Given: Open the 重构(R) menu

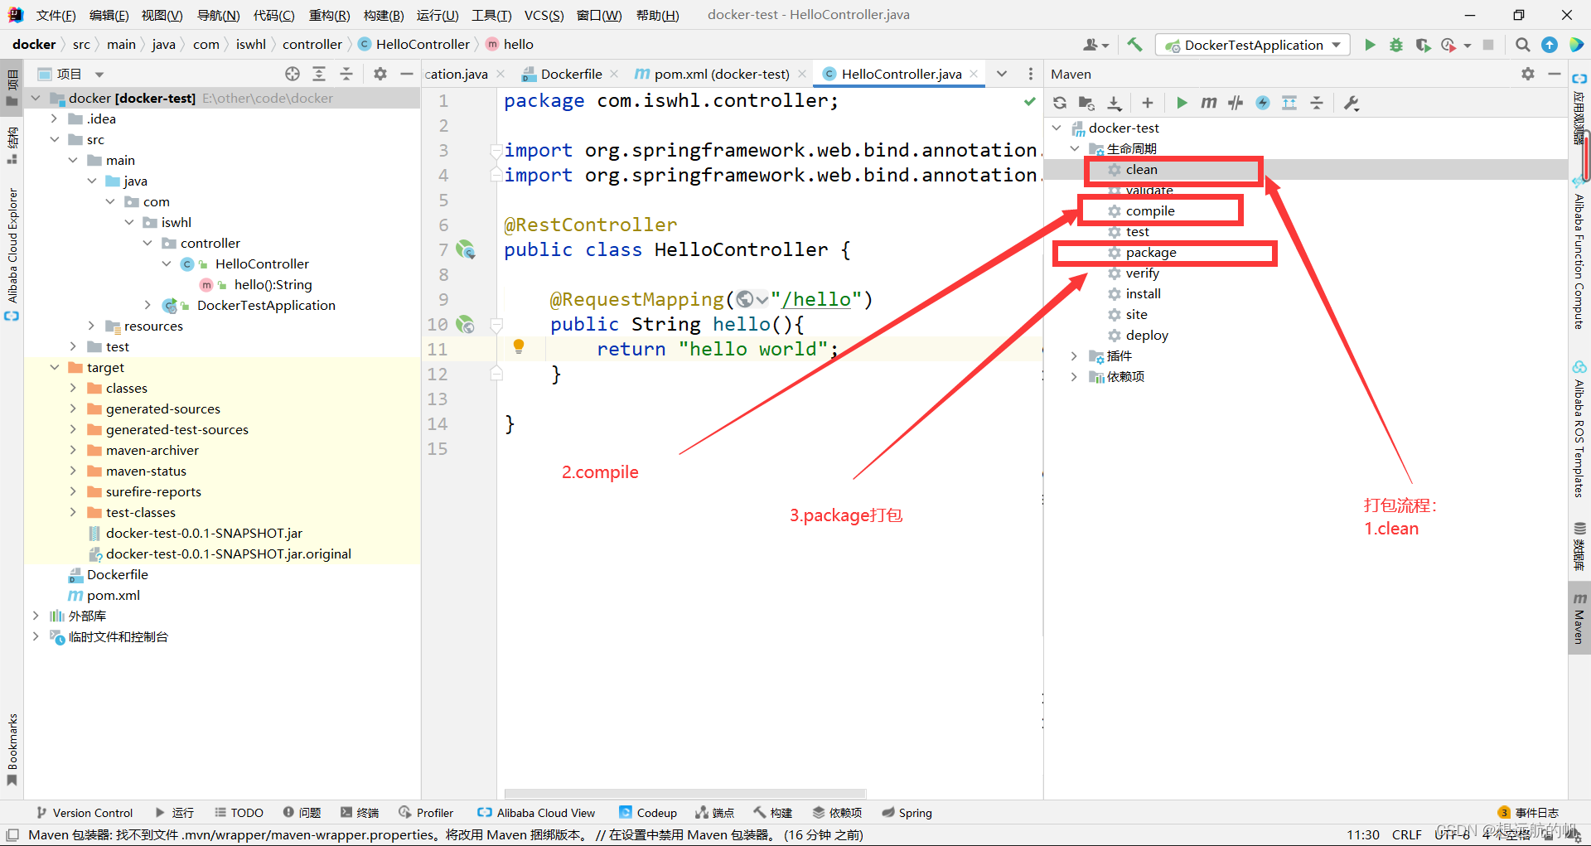Looking at the screenshot, I should point(329,15).
